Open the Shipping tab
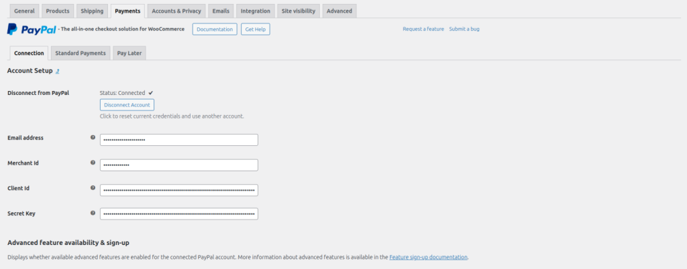This screenshot has width=687, height=269. tap(92, 11)
